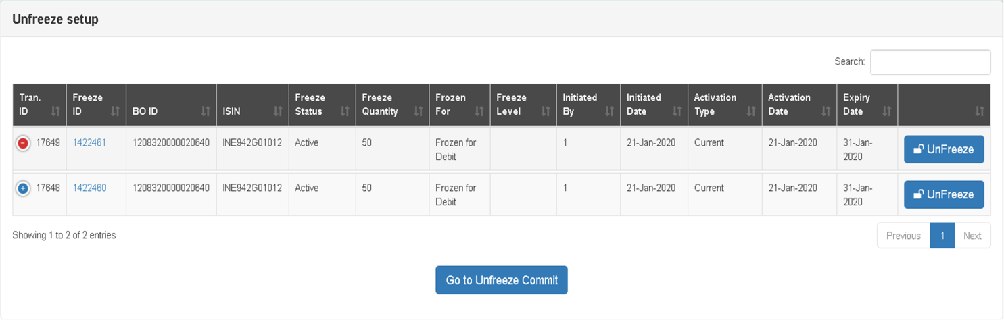Sort by Freeze ID column arrows
The height and width of the screenshot is (320, 1004).
115,111
